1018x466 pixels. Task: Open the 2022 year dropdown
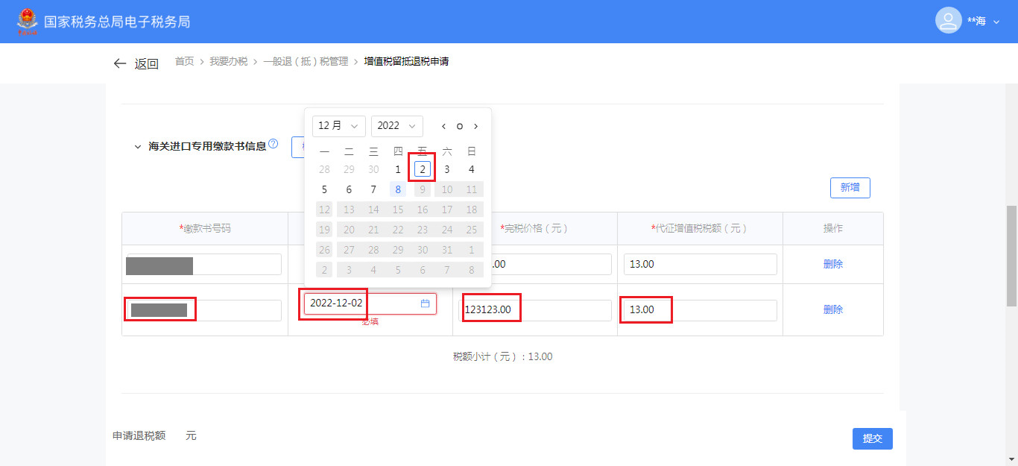click(396, 126)
